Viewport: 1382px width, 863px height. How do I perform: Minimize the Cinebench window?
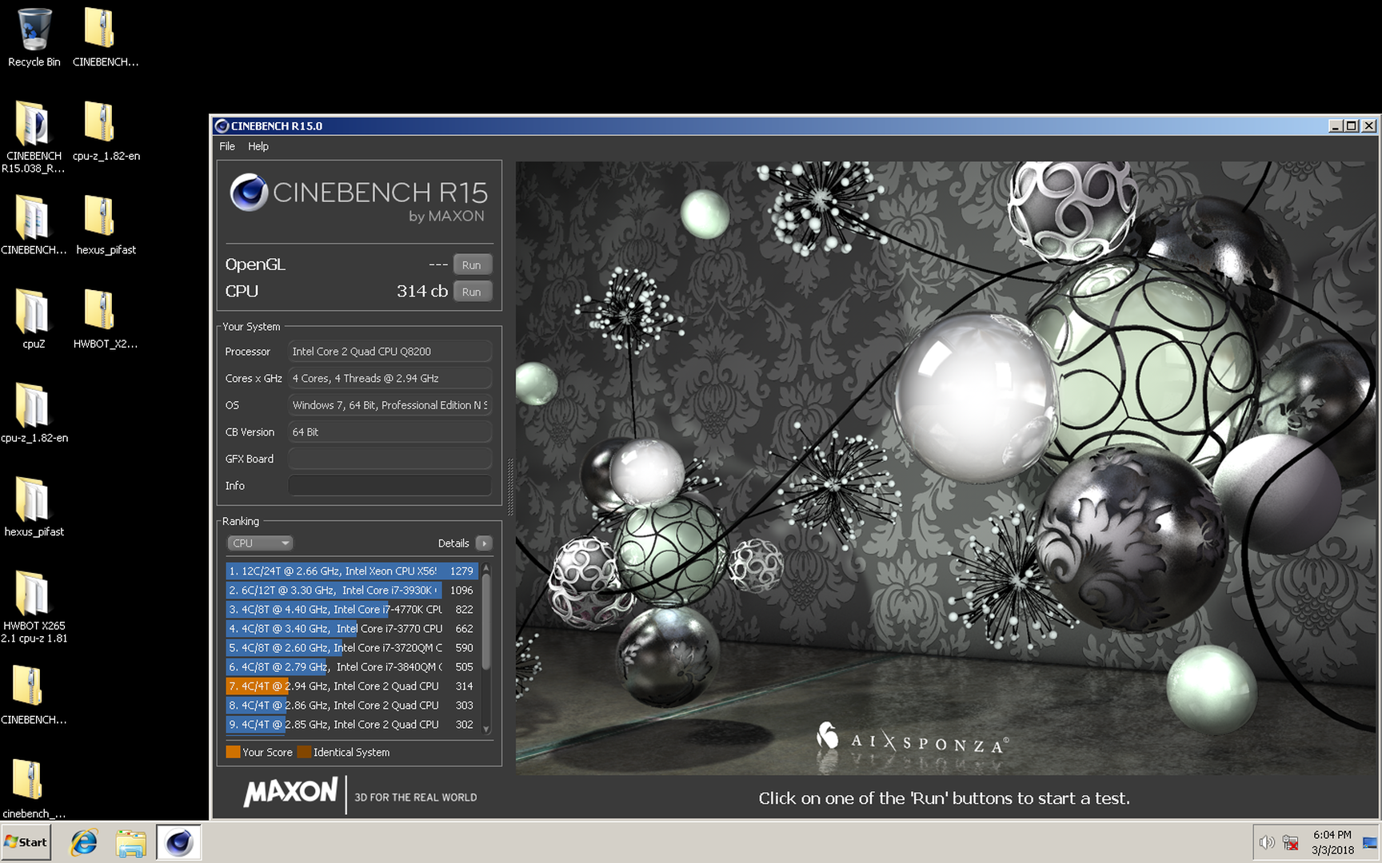click(1336, 125)
